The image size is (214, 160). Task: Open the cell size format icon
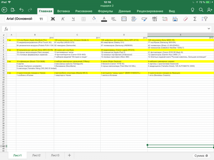[x=175, y=19]
